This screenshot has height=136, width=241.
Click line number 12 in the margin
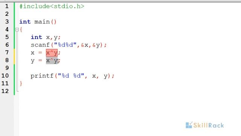pyautogui.click(x=5, y=91)
